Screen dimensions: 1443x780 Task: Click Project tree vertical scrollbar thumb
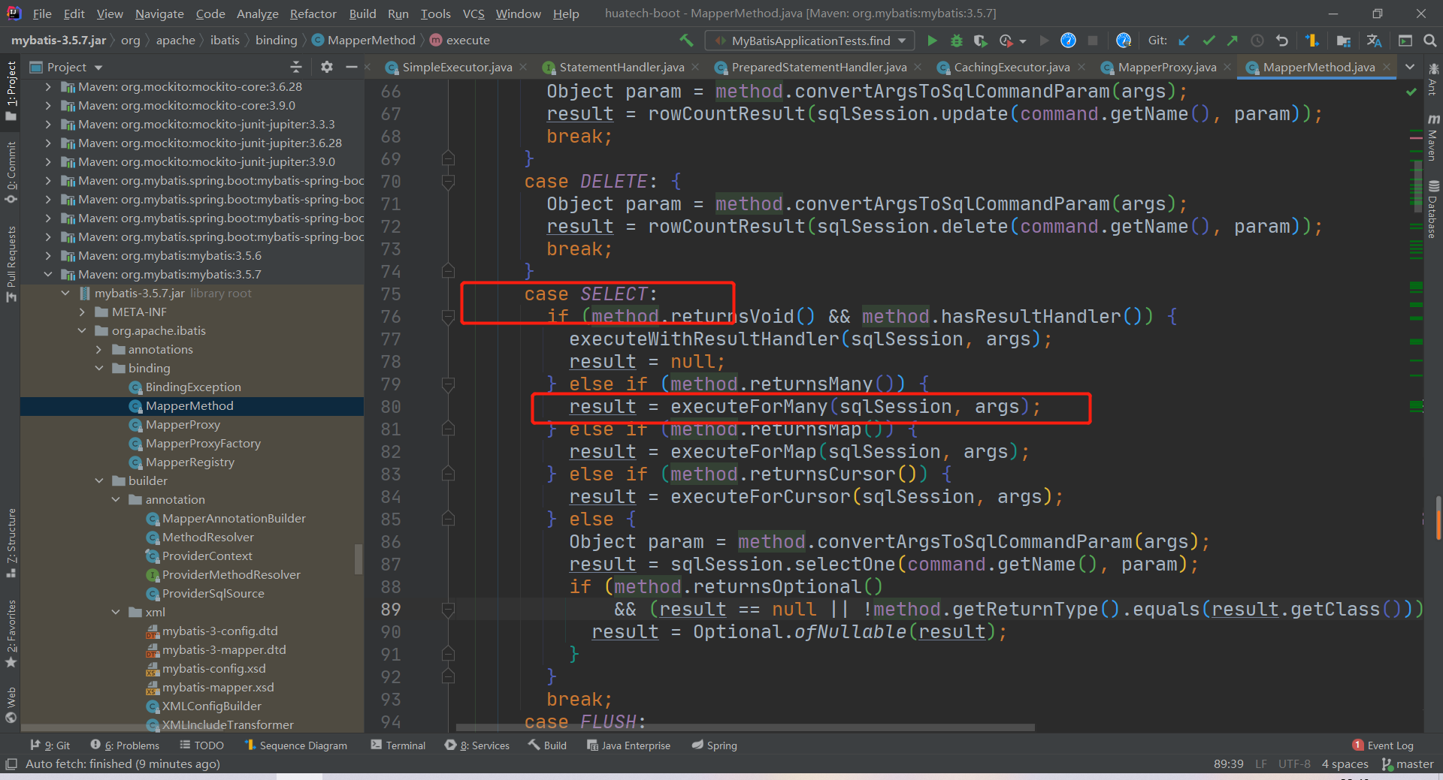tap(358, 559)
